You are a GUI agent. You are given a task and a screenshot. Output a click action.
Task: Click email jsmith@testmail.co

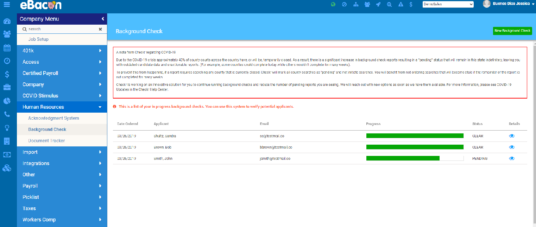click(x=275, y=159)
